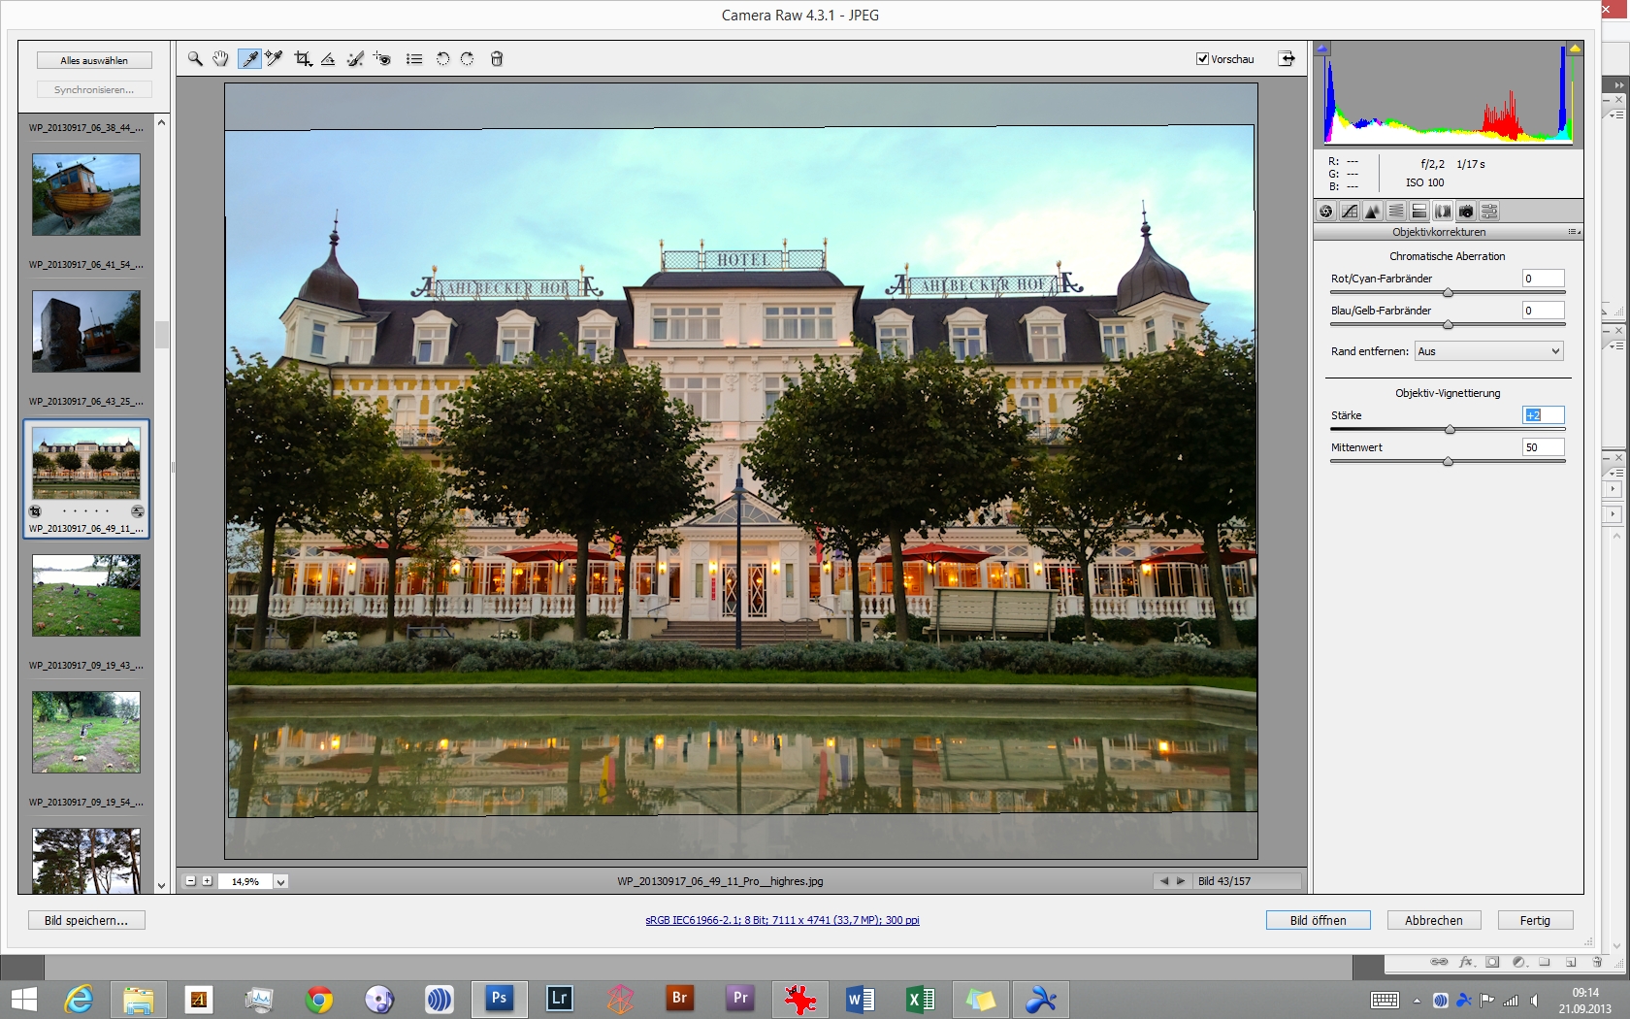Open the Rand entfernen dropdown
The height and width of the screenshot is (1019, 1630).
click(1488, 351)
